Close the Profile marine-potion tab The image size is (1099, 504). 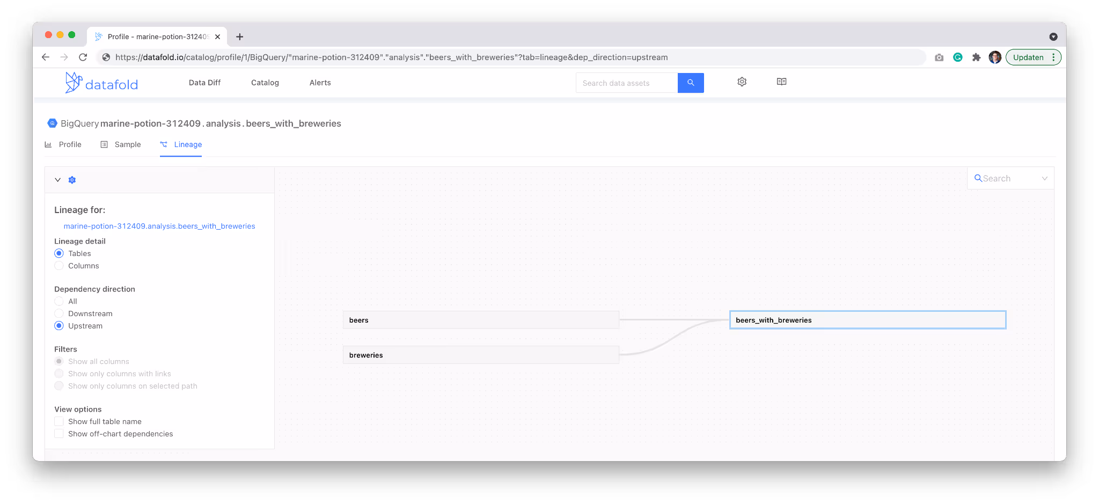(217, 36)
